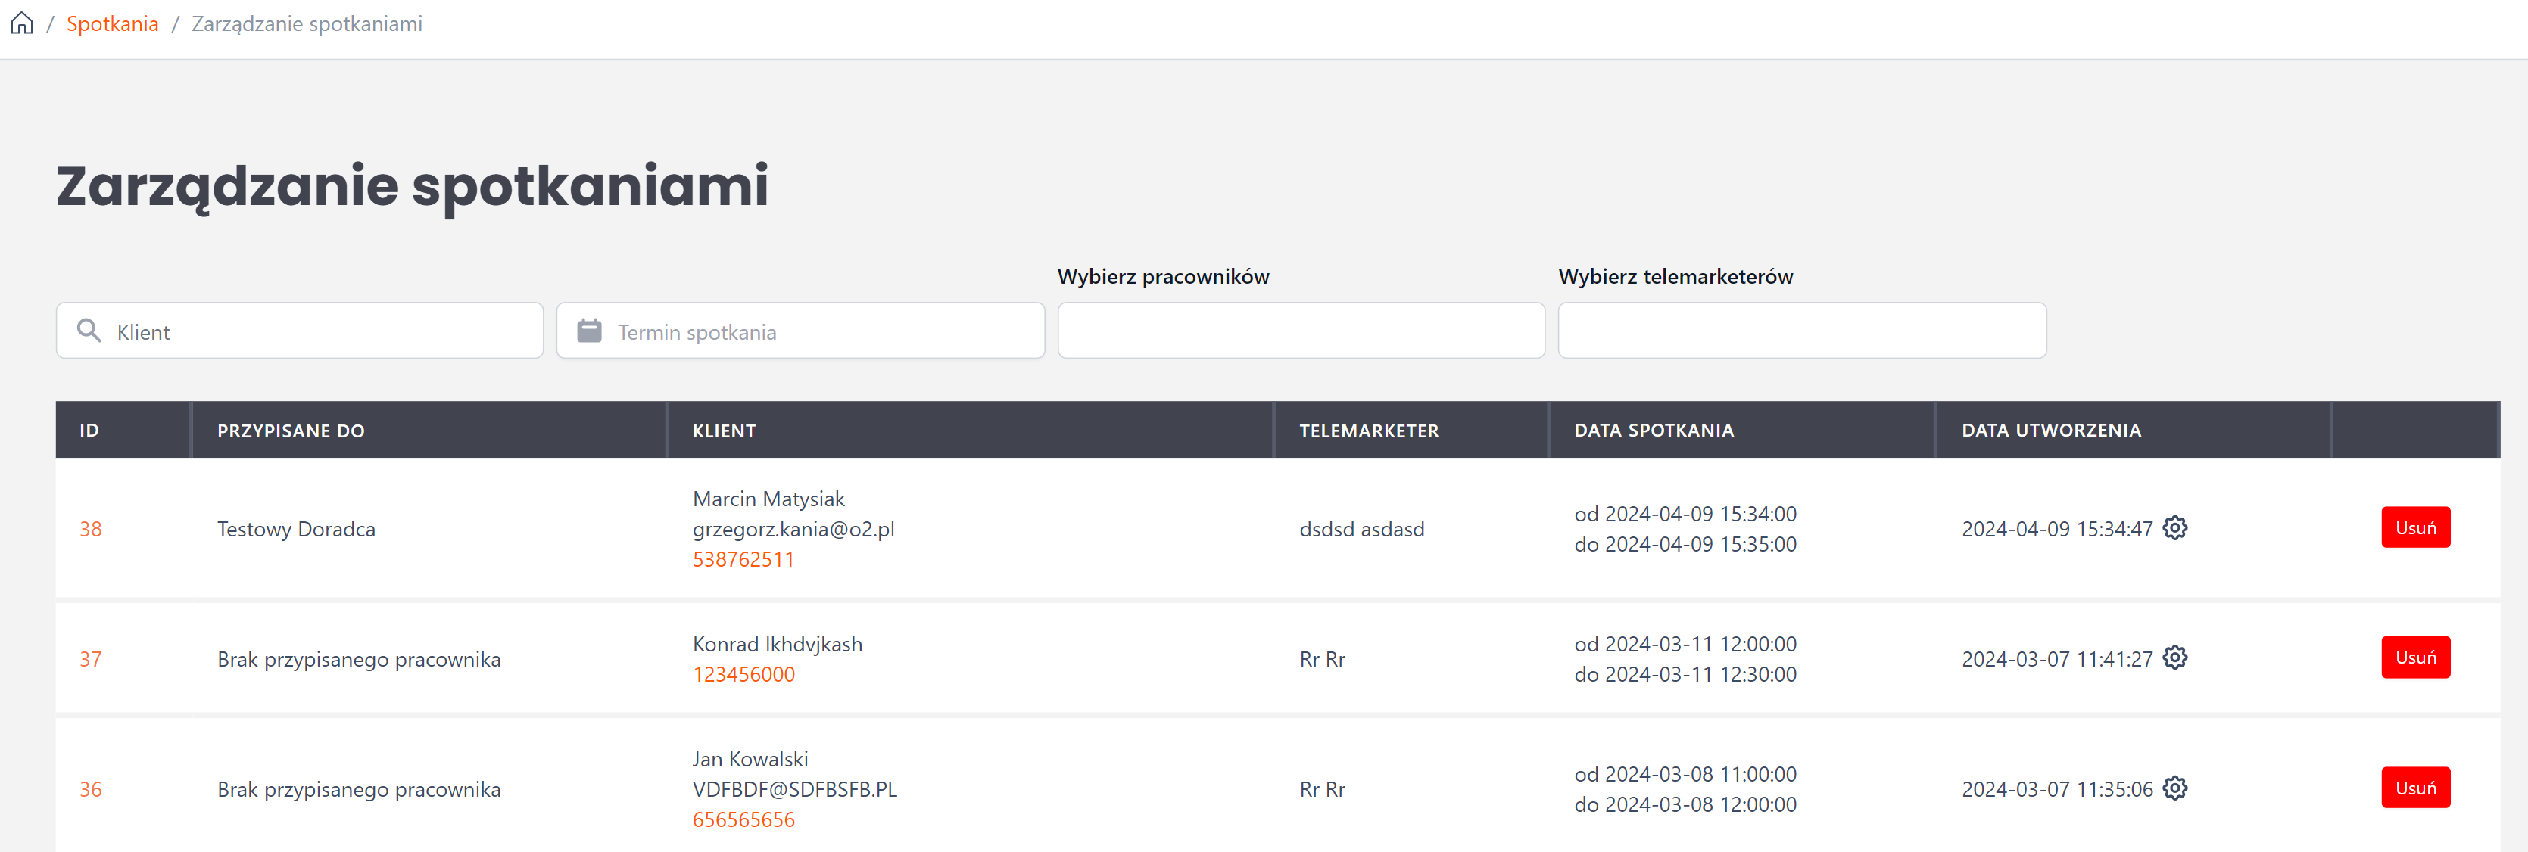Open meeting ID 38 link

pos(90,530)
